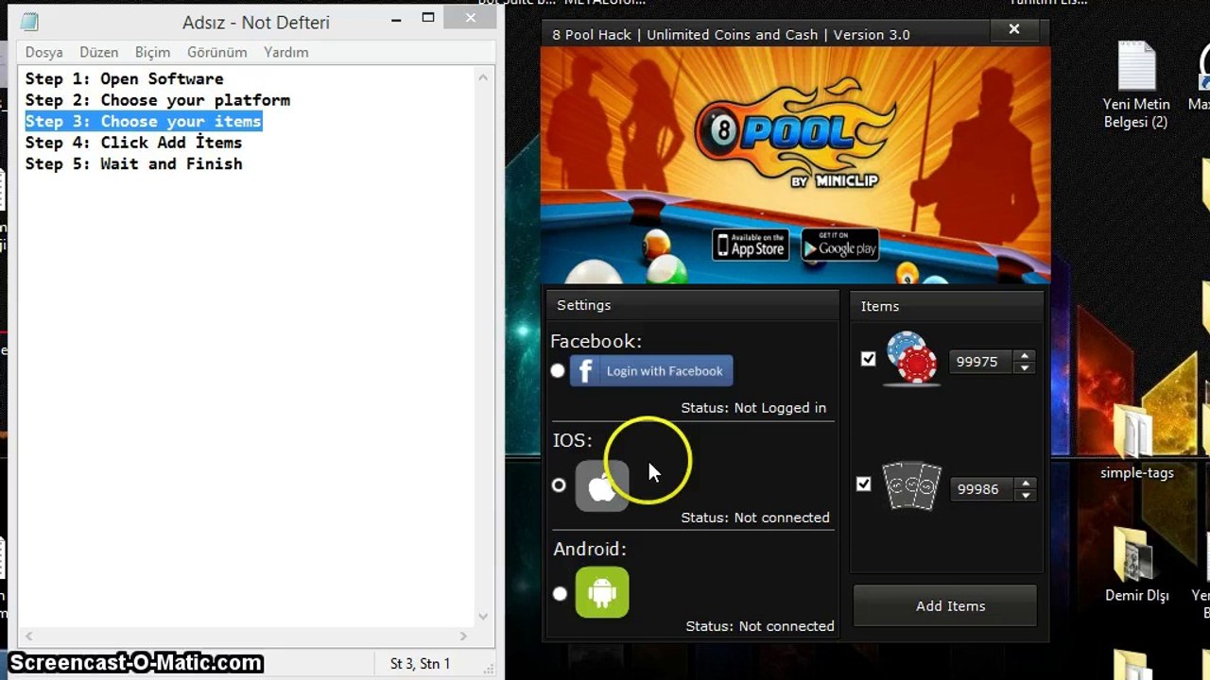This screenshot has width=1210, height=680.
Task: Click Notepad horizontal scrollbar right arrow
Action: coord(463,637)
